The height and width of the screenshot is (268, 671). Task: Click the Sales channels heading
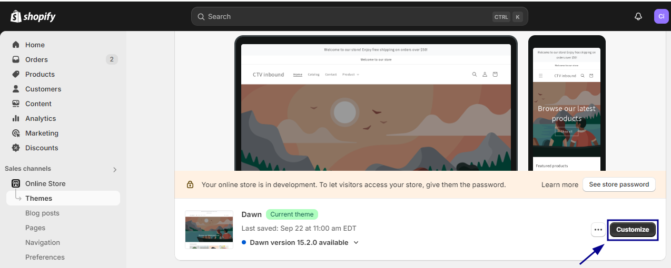(28, 169)
